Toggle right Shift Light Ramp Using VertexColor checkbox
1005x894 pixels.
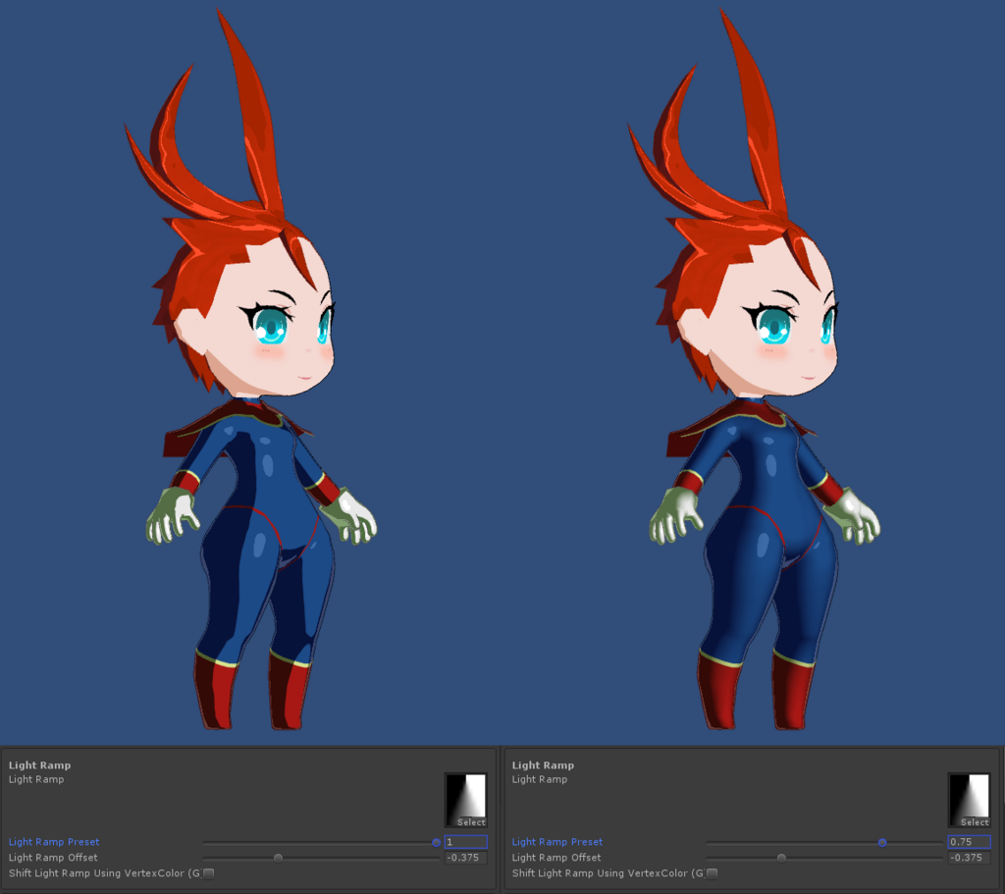click(x=713, y=872)
